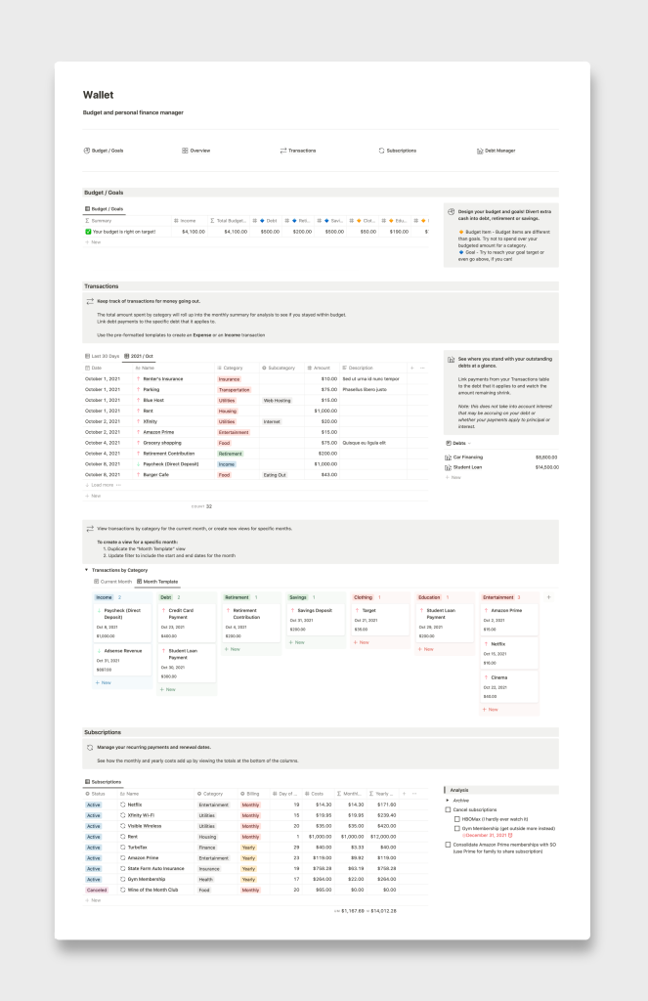Expand the Archive toggle under Analysis
This screenshot has height=1001, width=648.
click(x=448, y=801)
